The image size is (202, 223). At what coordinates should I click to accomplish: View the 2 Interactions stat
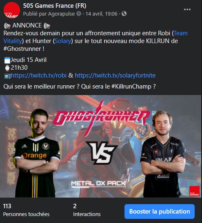[x=87, y=210]
